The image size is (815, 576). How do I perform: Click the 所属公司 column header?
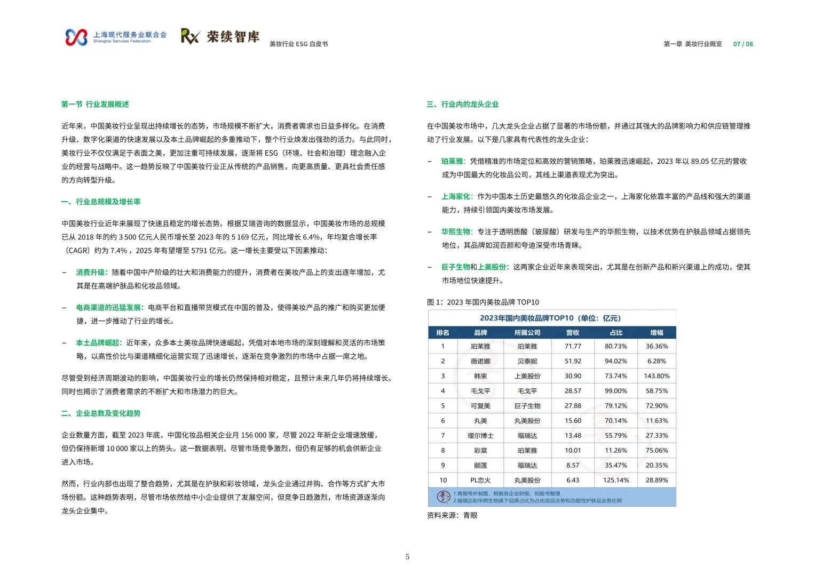coord(527,333)
